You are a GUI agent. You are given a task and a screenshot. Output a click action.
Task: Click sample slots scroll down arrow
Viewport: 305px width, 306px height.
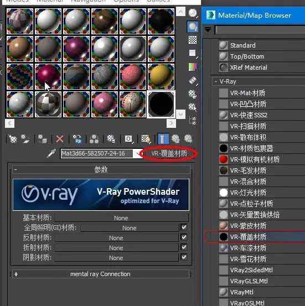point(180,114)
